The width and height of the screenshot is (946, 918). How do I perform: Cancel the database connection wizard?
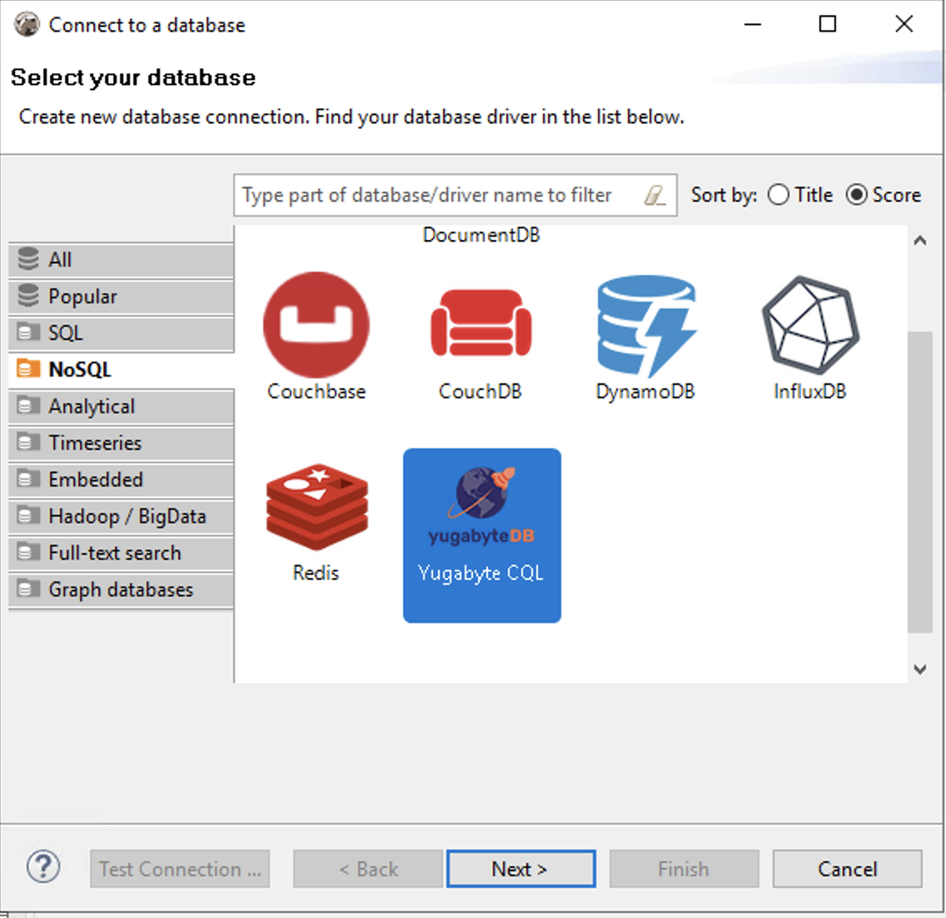coord(847,868)
